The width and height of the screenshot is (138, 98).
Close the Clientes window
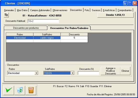pyautogui.click(x=135, y=3)
